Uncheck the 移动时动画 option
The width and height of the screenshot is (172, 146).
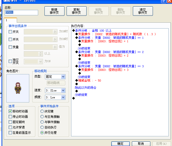[x=10, y=111]
